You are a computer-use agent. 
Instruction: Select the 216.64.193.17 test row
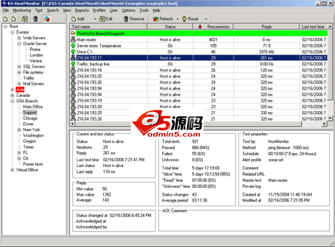point(198,58)
